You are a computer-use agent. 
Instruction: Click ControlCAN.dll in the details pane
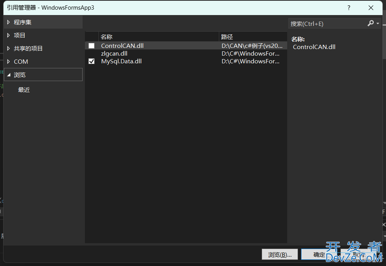[314, 47]
